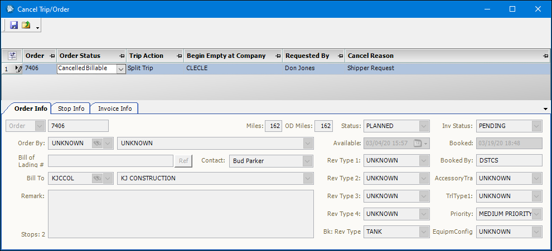
Task: Open the Available date calendar icon
Action: point(418,143)
